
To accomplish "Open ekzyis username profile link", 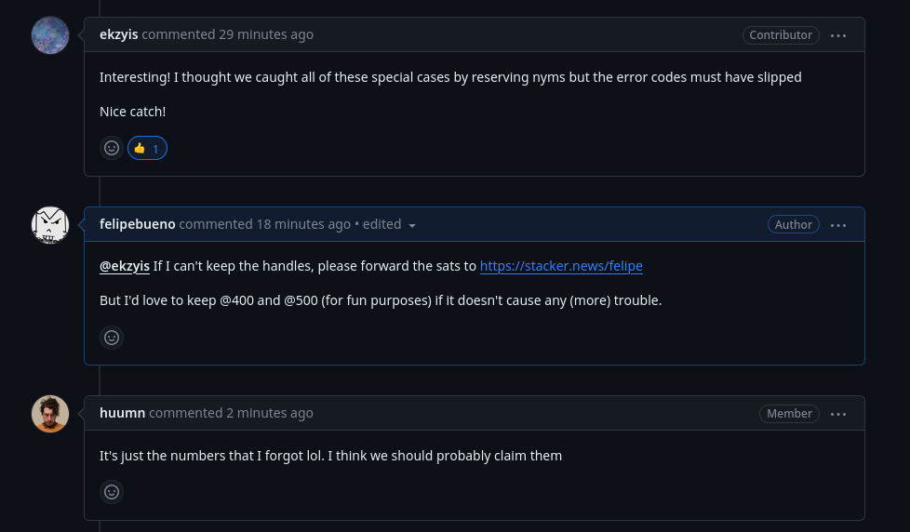I will (x=118, y=34).
